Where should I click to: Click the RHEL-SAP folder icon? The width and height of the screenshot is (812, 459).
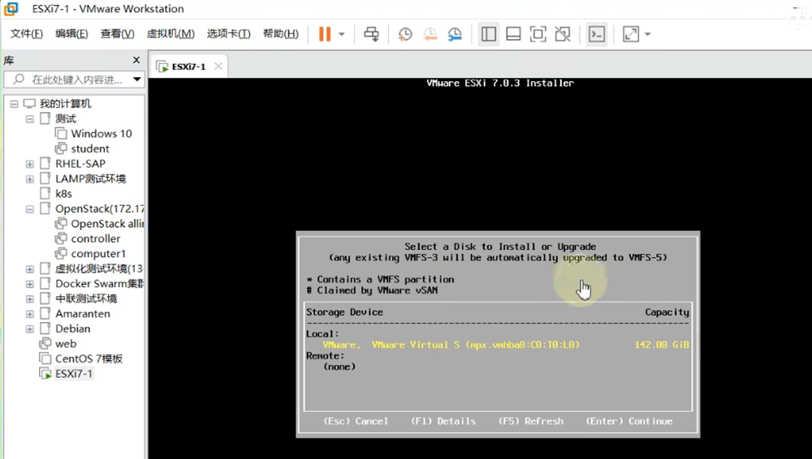45,164
